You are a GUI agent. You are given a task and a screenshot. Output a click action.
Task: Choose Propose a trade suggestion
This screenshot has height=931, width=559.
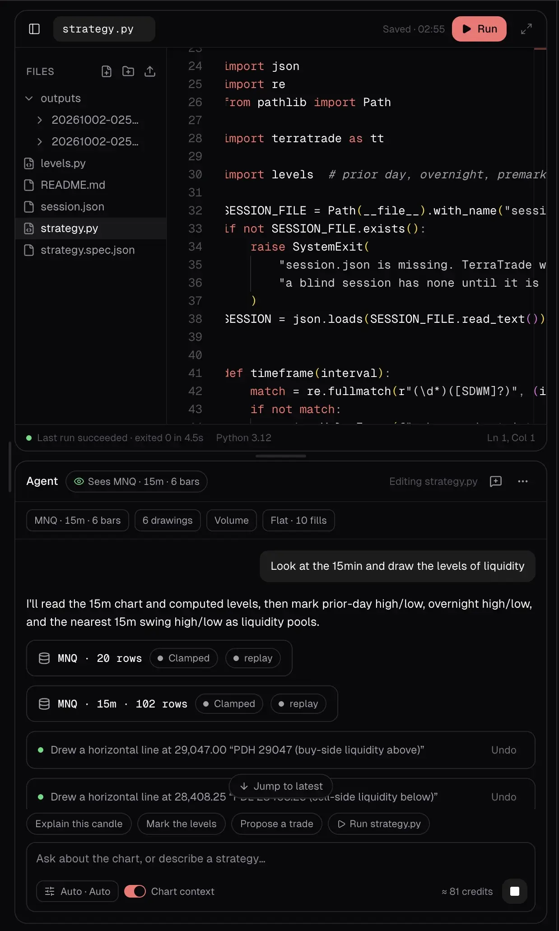pyautogui.click(x=277, y=824)
